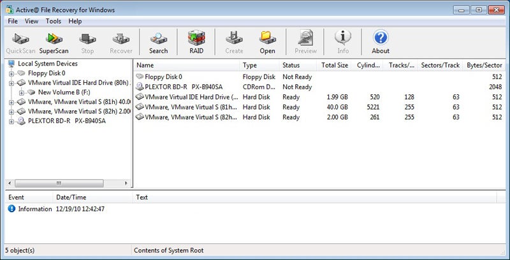This screenshot has height=260, width=510.
Task: Open the RAID tool
Action: point(196,43)
